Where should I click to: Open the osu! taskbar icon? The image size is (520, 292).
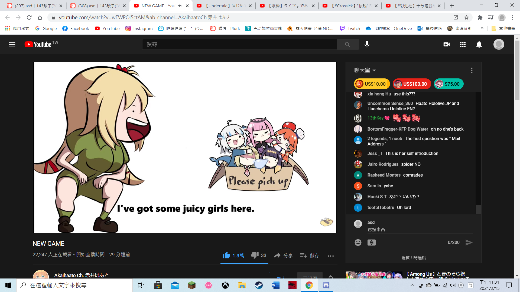(208, 285)
